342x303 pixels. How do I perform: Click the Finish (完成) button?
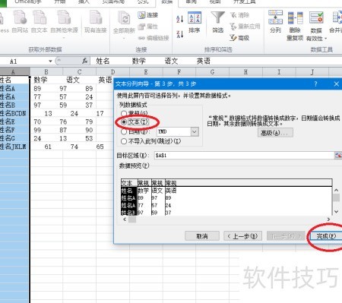point(326,236)
